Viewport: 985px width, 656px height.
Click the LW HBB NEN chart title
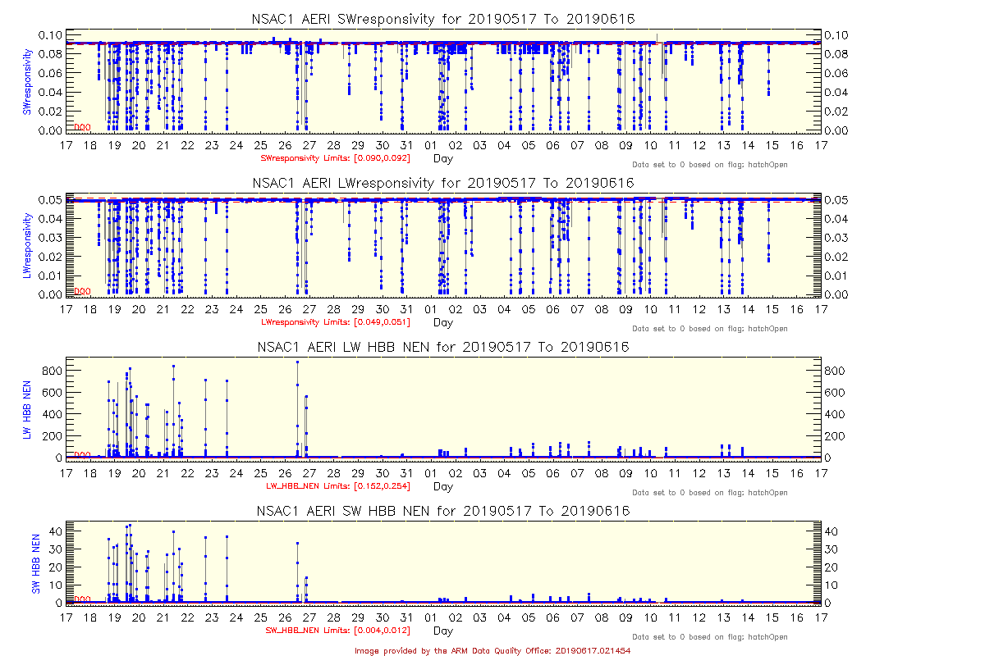click(x=442, y=347)
